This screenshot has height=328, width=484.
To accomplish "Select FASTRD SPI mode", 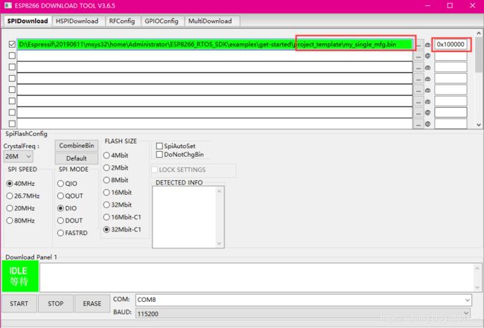I will click(x=72, y=233).
